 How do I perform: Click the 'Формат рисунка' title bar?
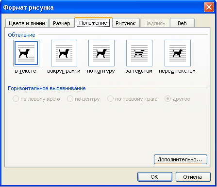click(108, 7)
